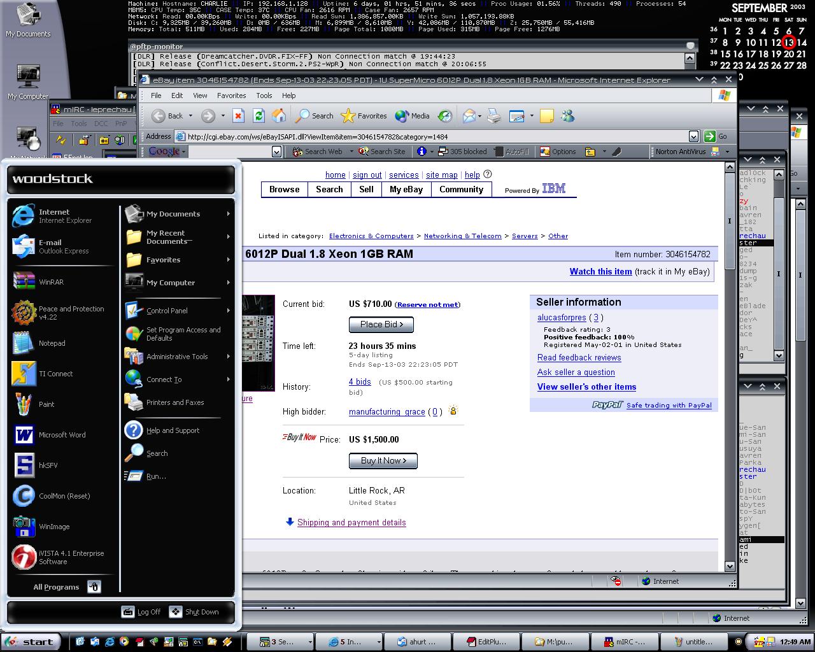The width and height of the screenshot is (815, 652).
Task: Open the File menu in Internet Explorer
Action: pos(156,96)
